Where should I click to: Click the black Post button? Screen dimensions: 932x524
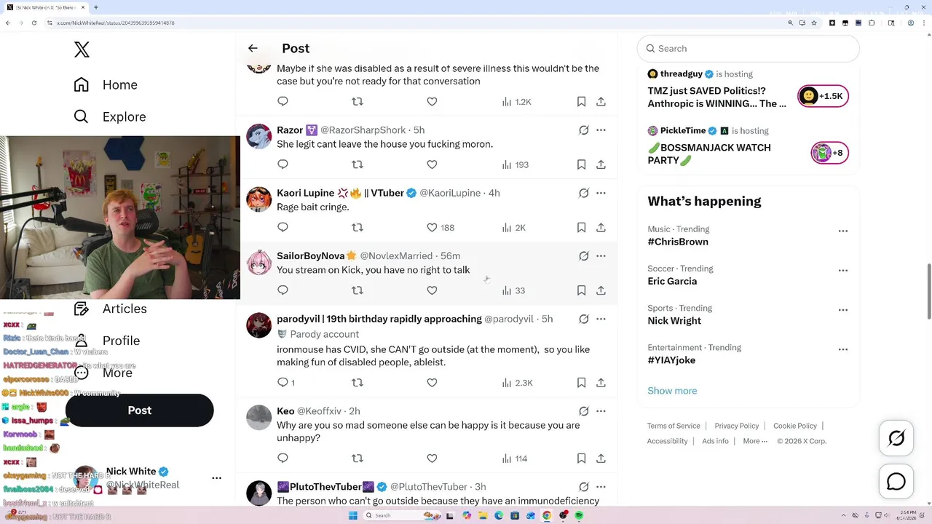click(139, 410)
